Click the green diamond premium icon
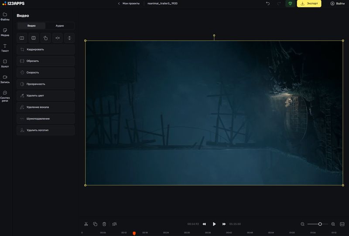349x236 pixels. (290, 3)
